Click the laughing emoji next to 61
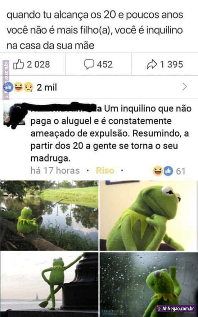 click(x=158, y=171)
